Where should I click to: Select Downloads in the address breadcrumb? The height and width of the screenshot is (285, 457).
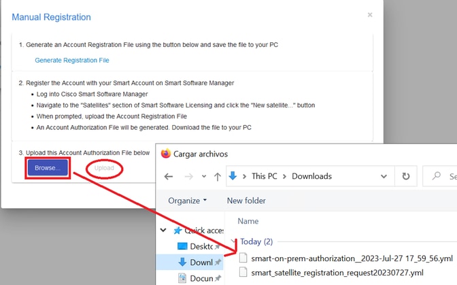(312, 176)
